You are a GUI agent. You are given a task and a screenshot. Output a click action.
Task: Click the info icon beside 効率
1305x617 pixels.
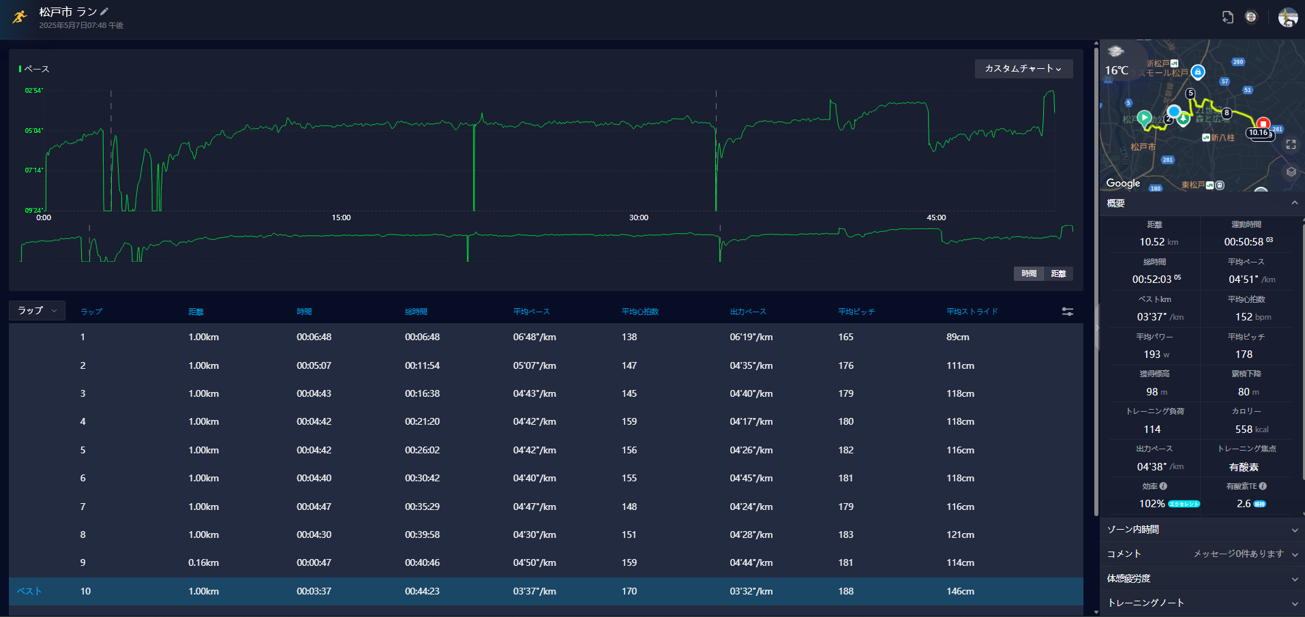pyautogui.click(x=1163, y=486)
